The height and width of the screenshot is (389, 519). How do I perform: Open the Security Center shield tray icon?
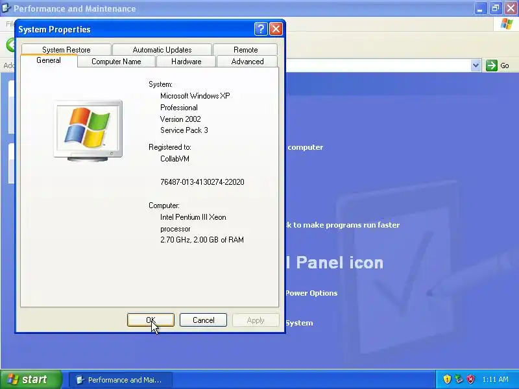[447, 379]
